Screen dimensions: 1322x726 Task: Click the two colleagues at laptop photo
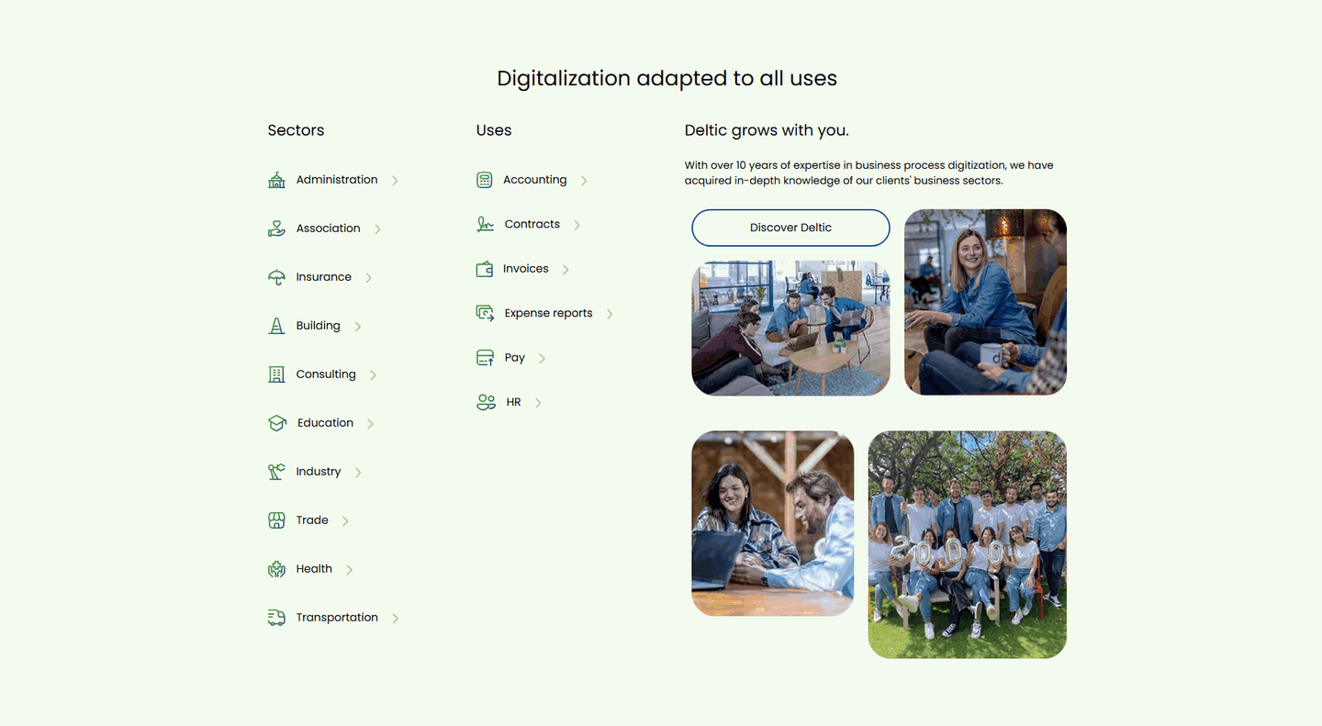(772, 523)
